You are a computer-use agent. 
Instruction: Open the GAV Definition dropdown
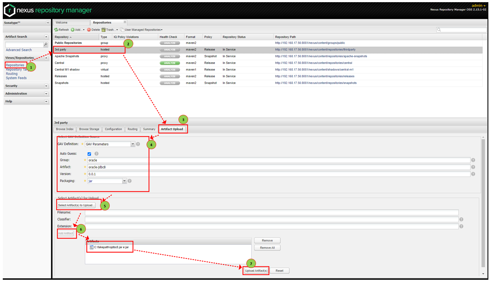133,144
